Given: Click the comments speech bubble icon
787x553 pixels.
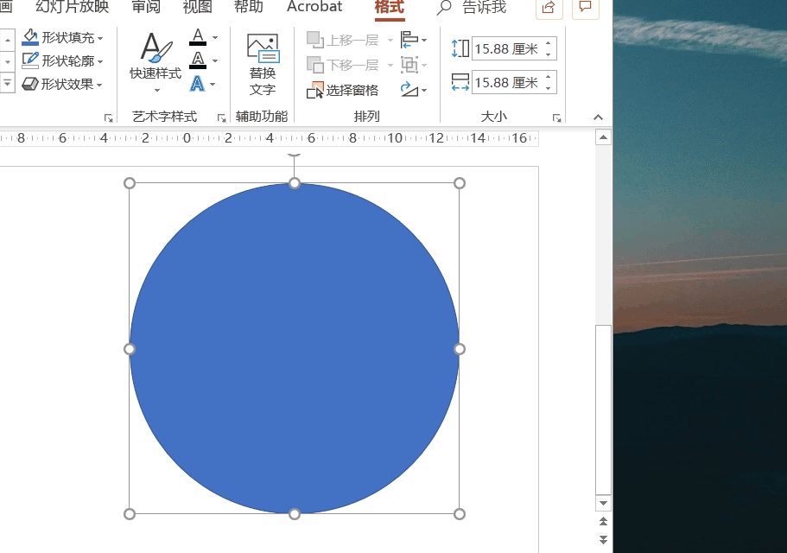Looking at the screenshot, I should click(x=585, y=7).
